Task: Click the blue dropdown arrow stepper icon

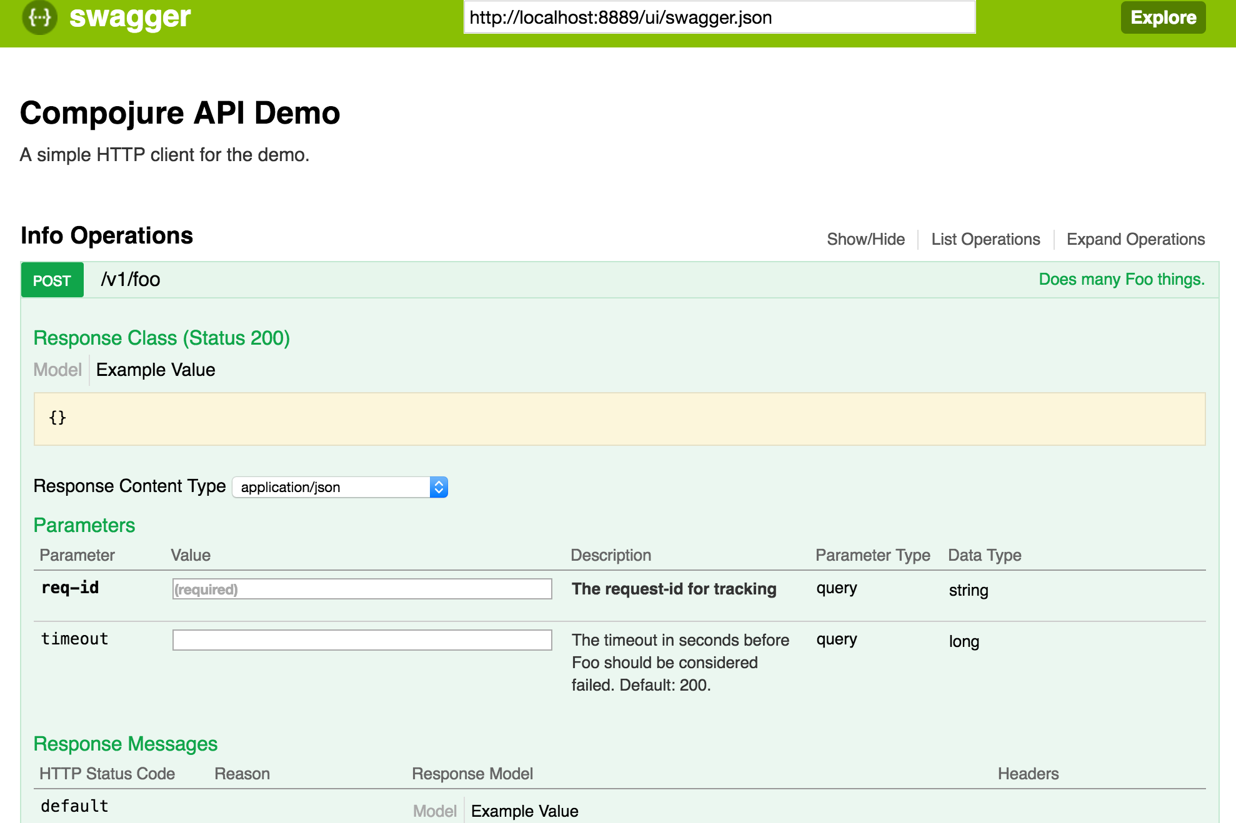Action: (x=439, y=487)
